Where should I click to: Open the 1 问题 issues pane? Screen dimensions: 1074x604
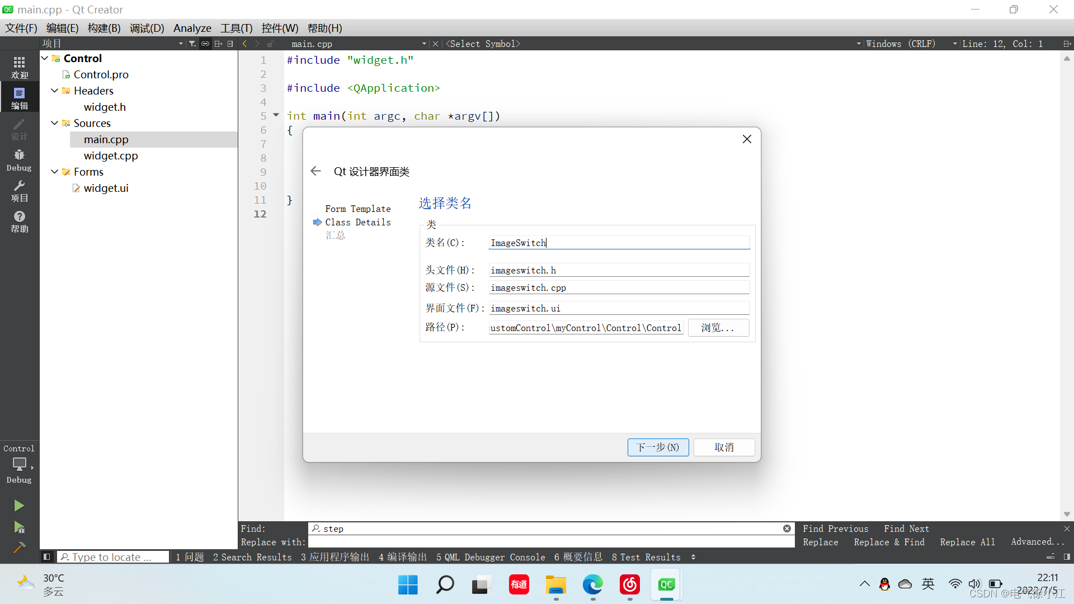(190, 557)
